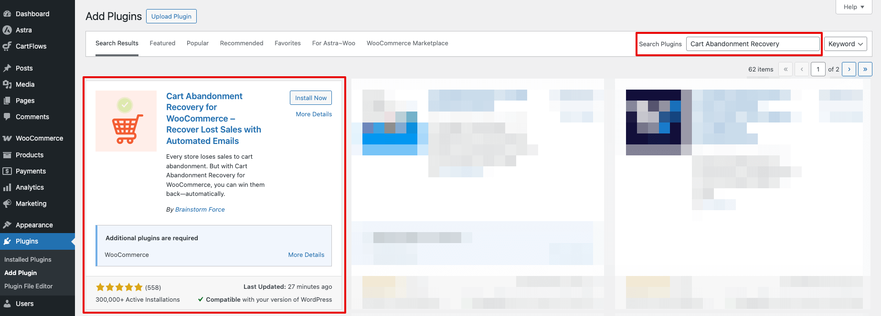Click the current page number field

coord(818,69)
